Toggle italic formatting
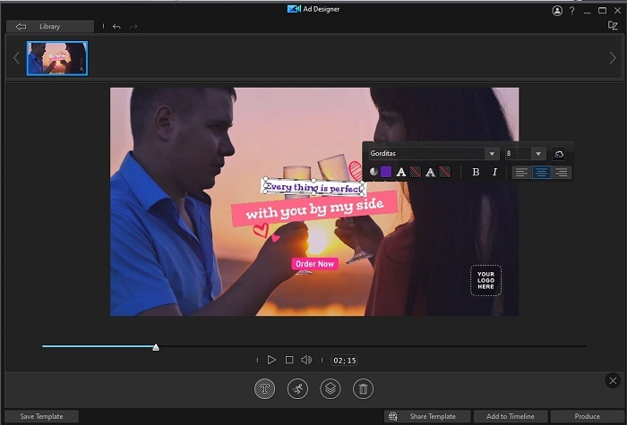Viewport: 627px width, 425px height. pyautogui.click(x=495, y=172)
